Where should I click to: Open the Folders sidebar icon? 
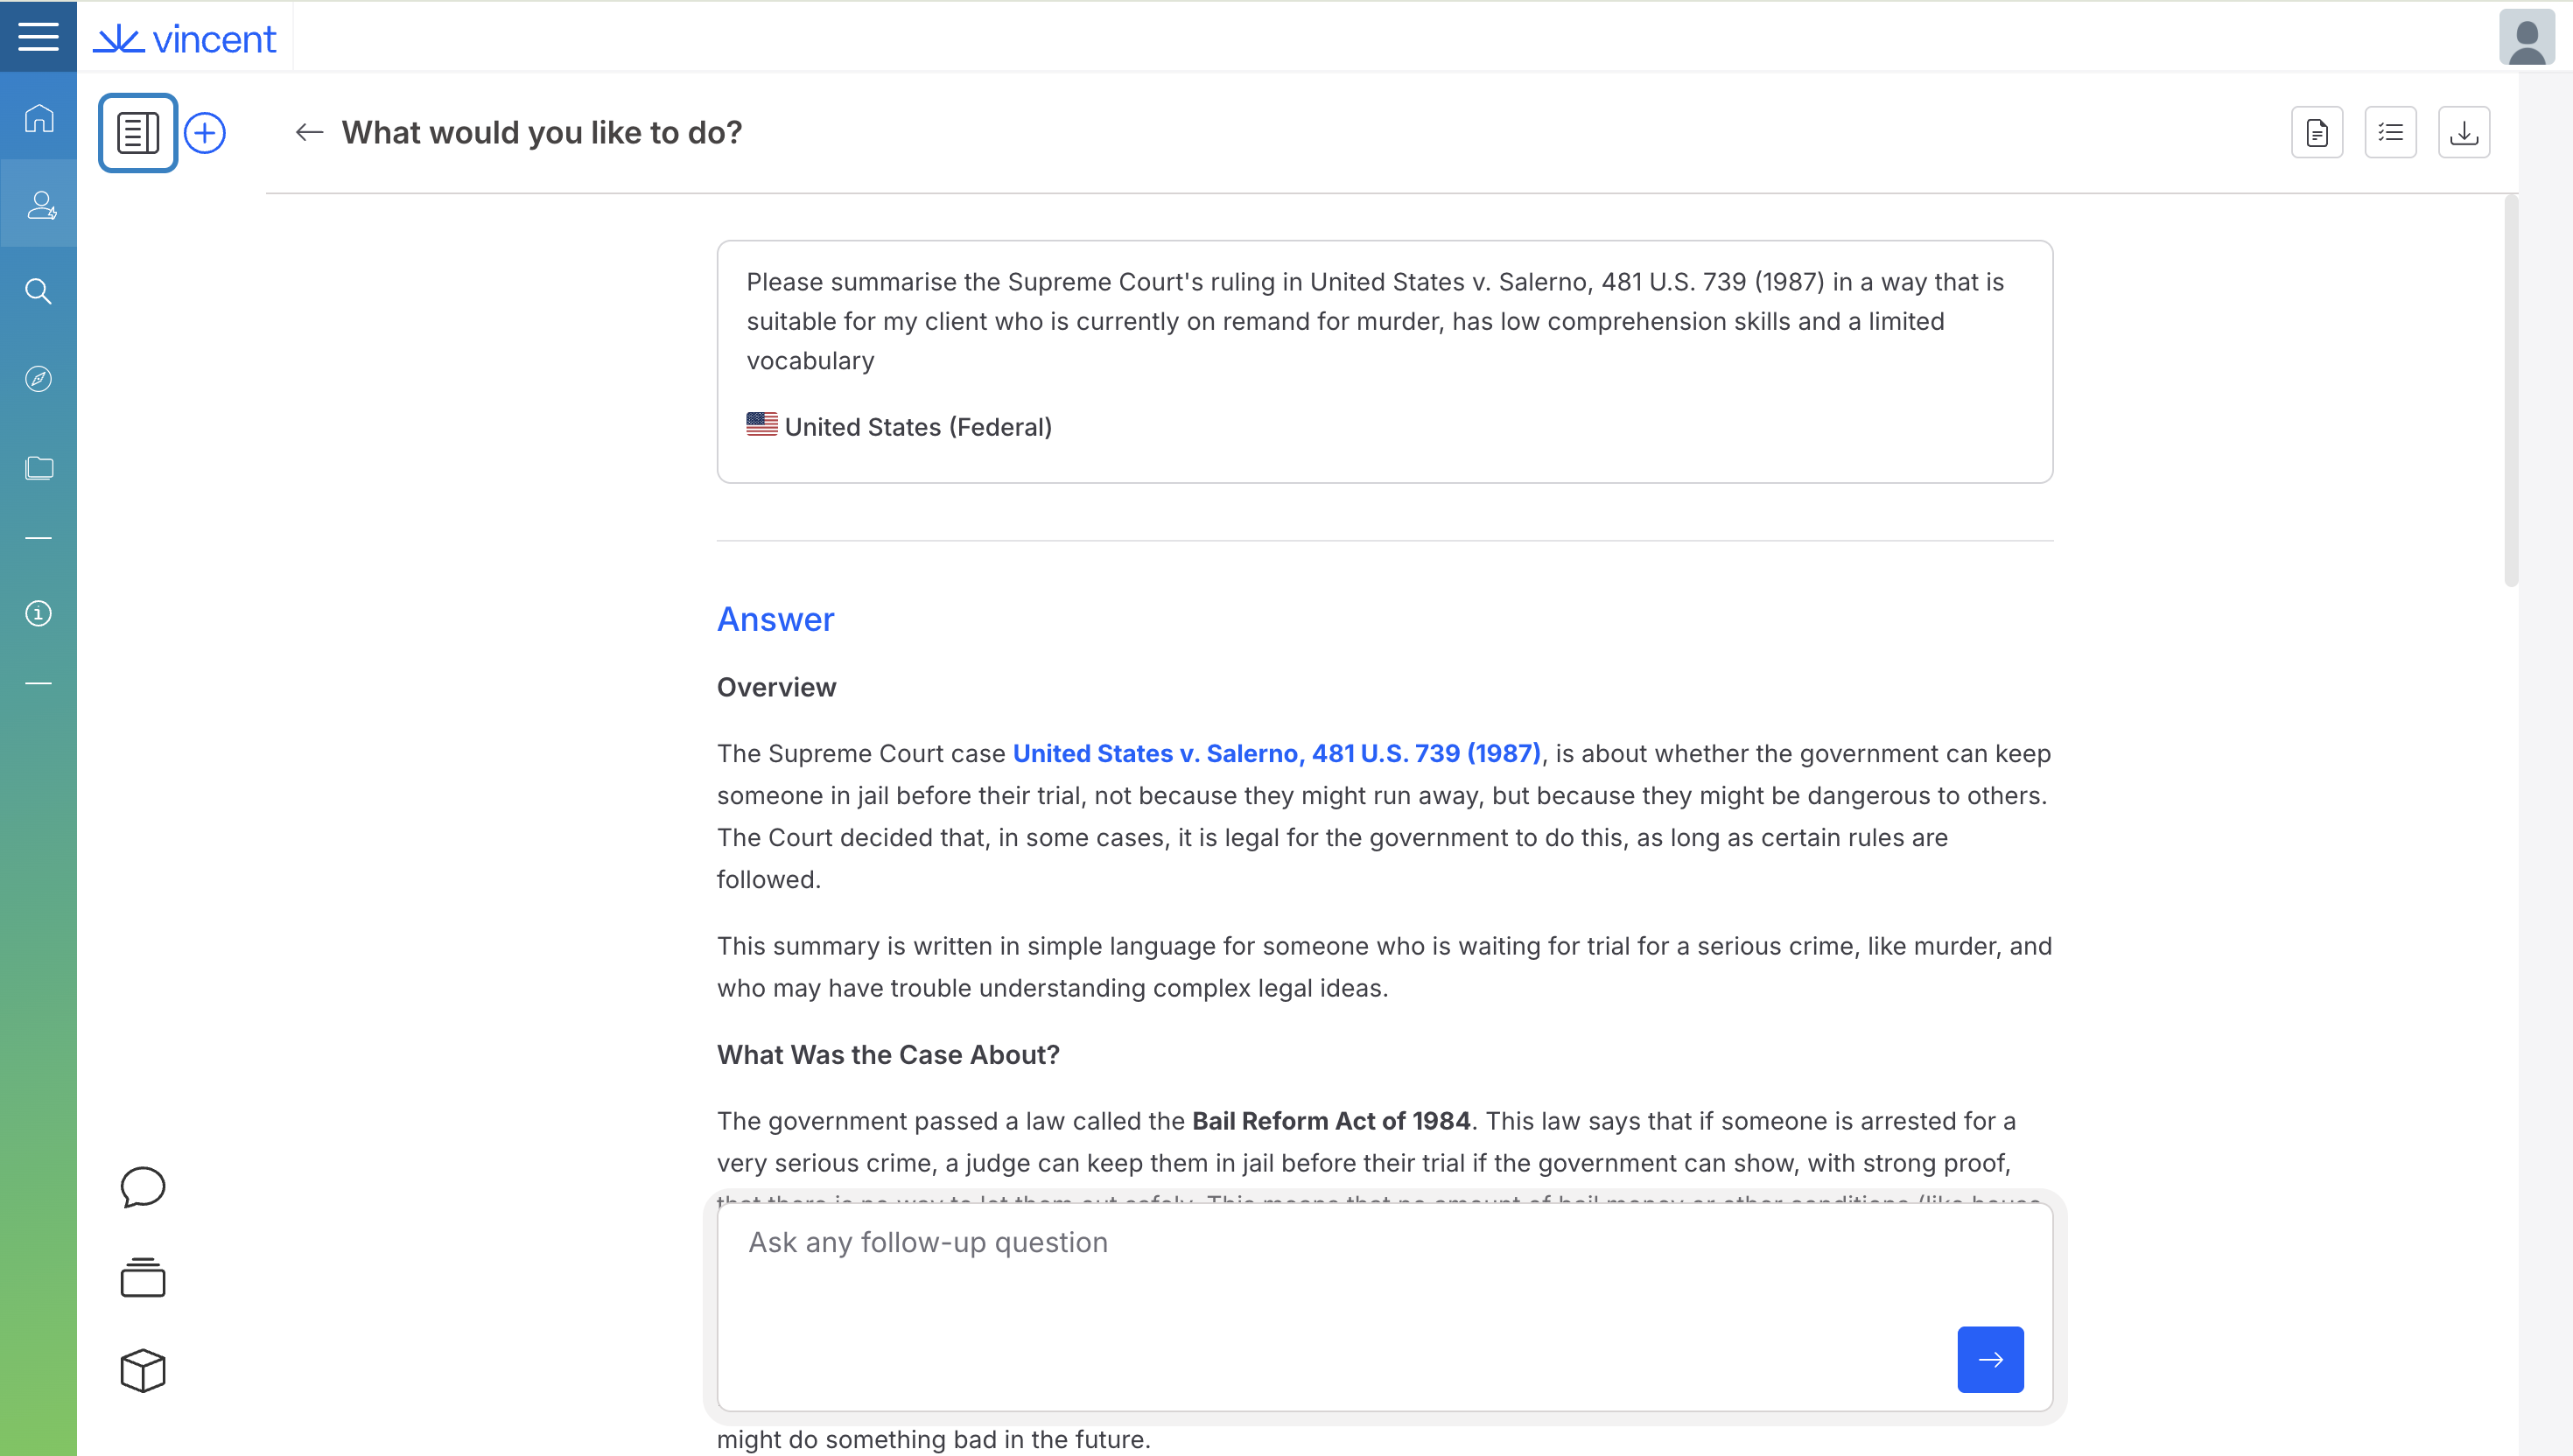tap(38, 467)
